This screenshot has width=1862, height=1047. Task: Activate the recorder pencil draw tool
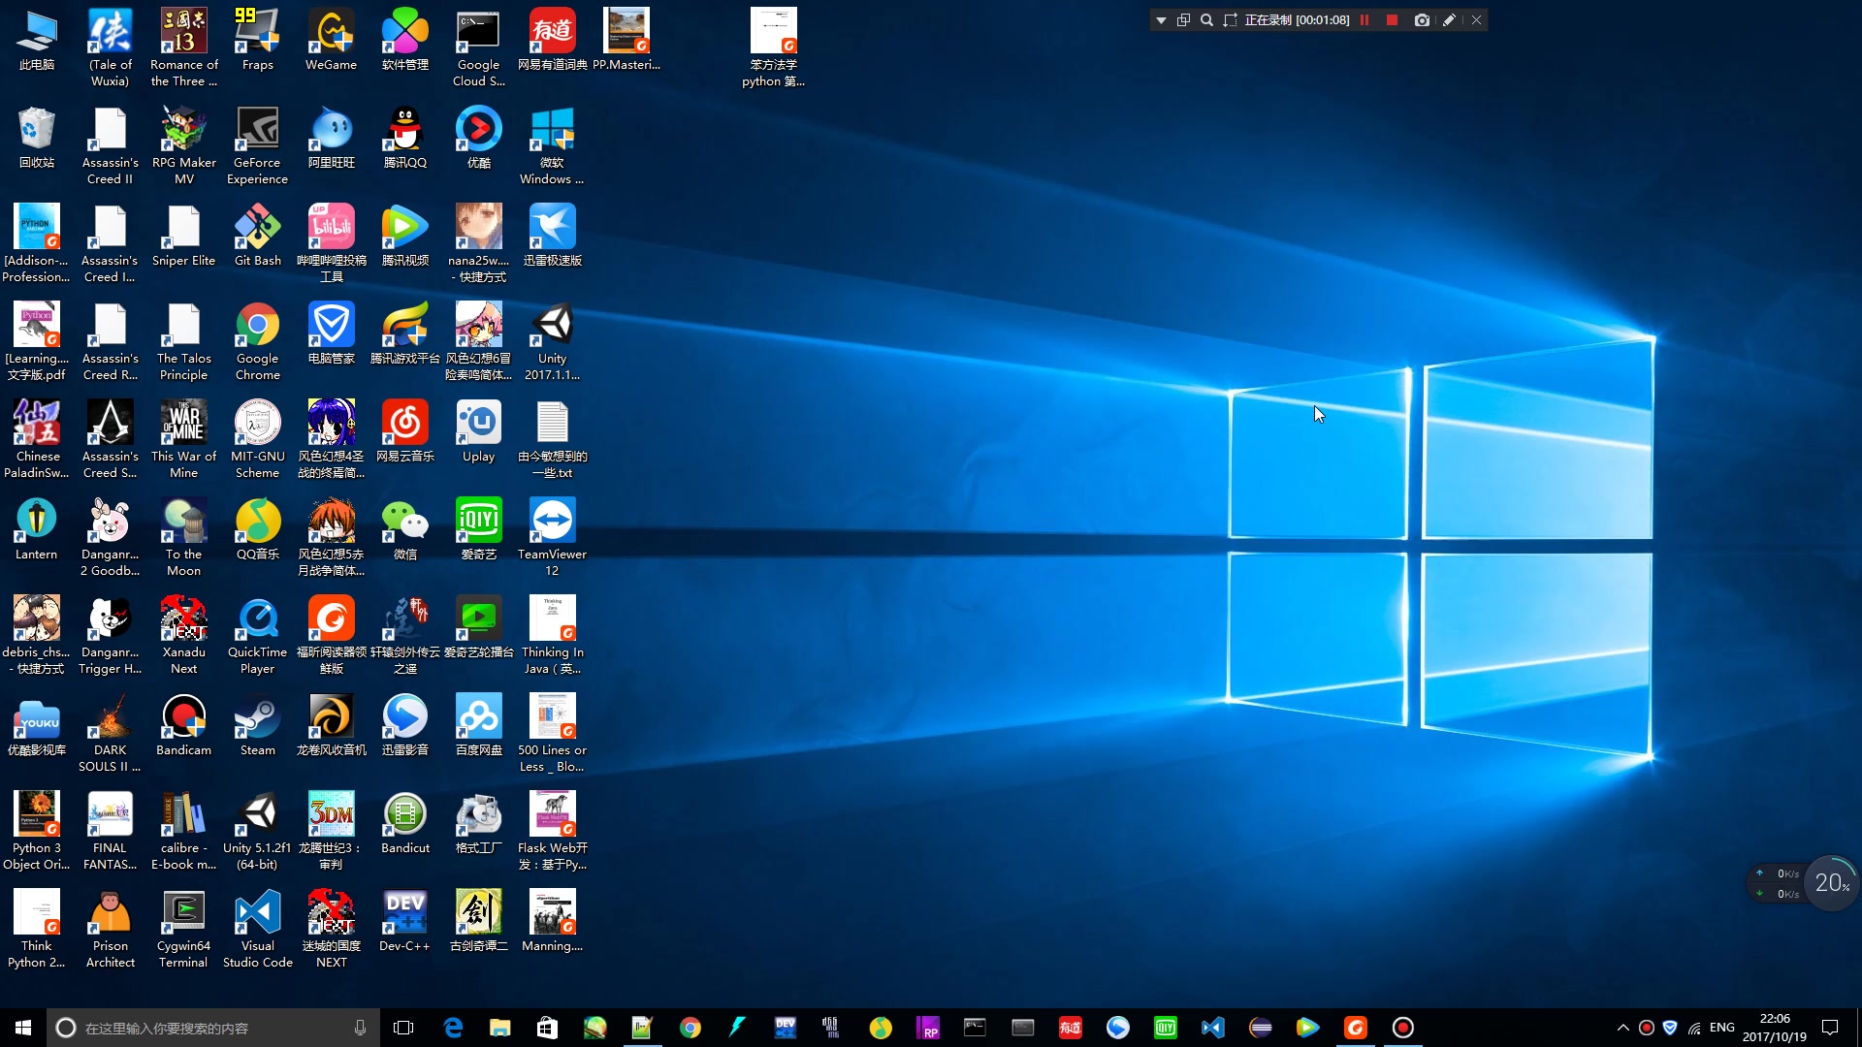point(1449,20)
